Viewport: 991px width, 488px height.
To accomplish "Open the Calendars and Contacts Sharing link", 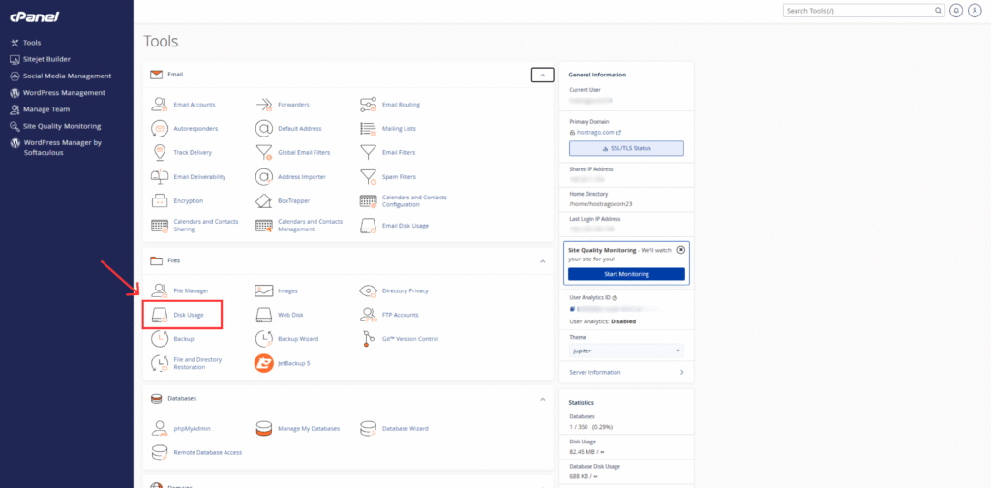I will [205, 225].
